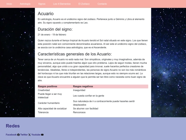Click the Rasgos positivos column header
Image resolution: width=186 pixels, height=140 pixels.
(48, 86)
